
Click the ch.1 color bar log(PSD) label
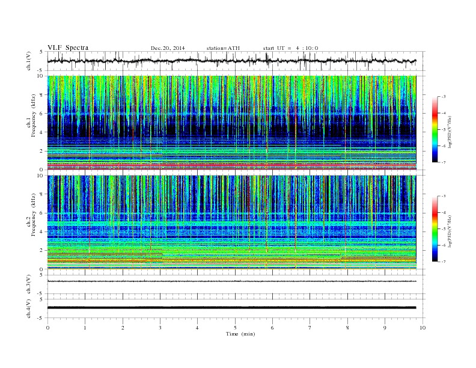pyautogui.click(x=450, y=131)
